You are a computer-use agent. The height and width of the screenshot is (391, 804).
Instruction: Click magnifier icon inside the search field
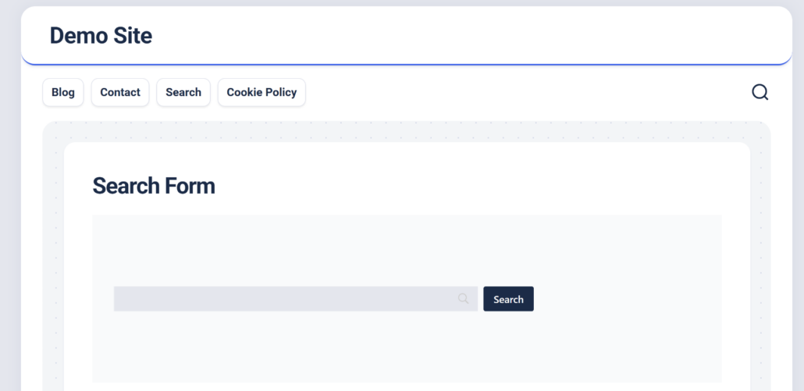(464, 299)
